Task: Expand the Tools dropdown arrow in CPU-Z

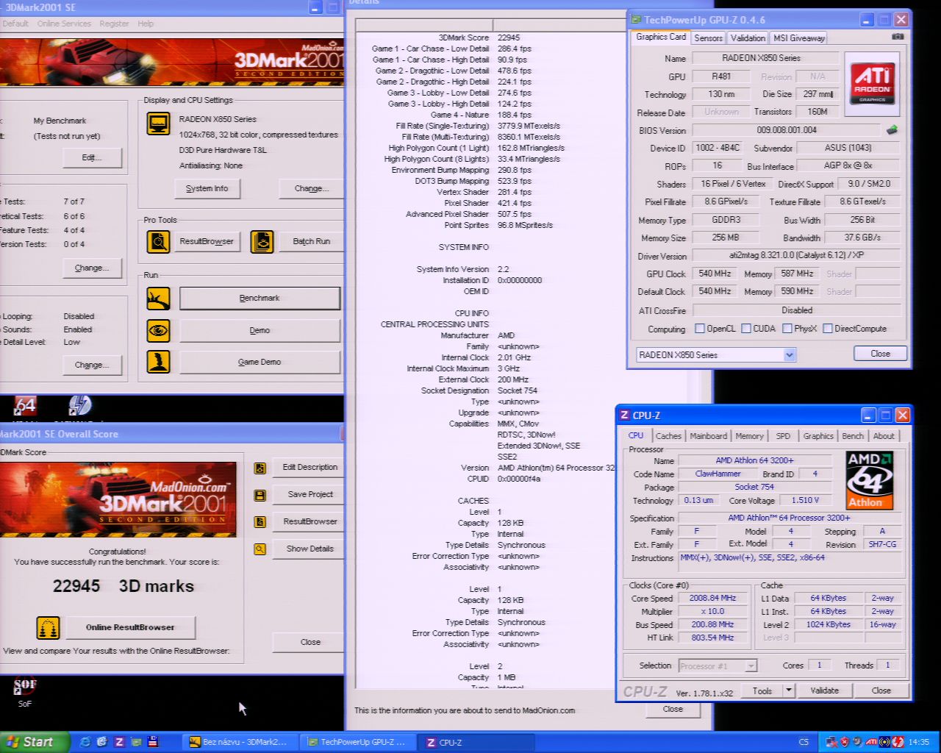Action: pyautogui.click(x=789, y=690)
